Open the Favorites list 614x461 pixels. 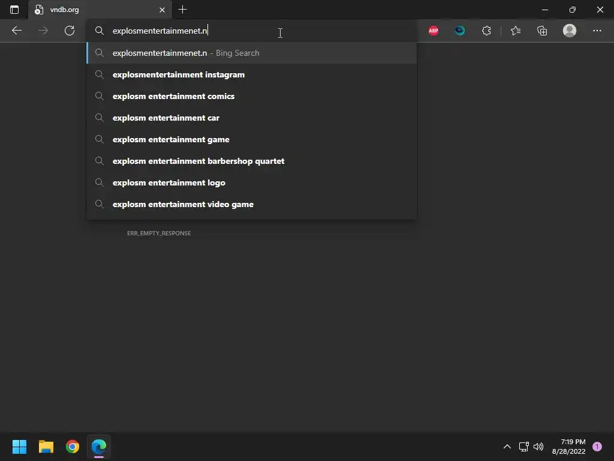click(x=516, y=31)
